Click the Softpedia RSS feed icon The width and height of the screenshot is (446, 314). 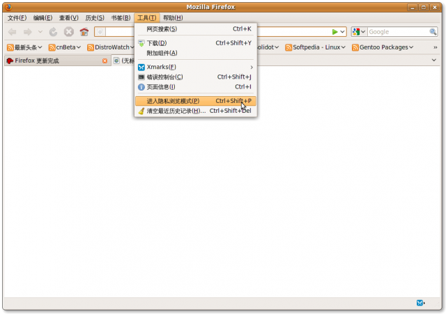[x=289, y=47]
